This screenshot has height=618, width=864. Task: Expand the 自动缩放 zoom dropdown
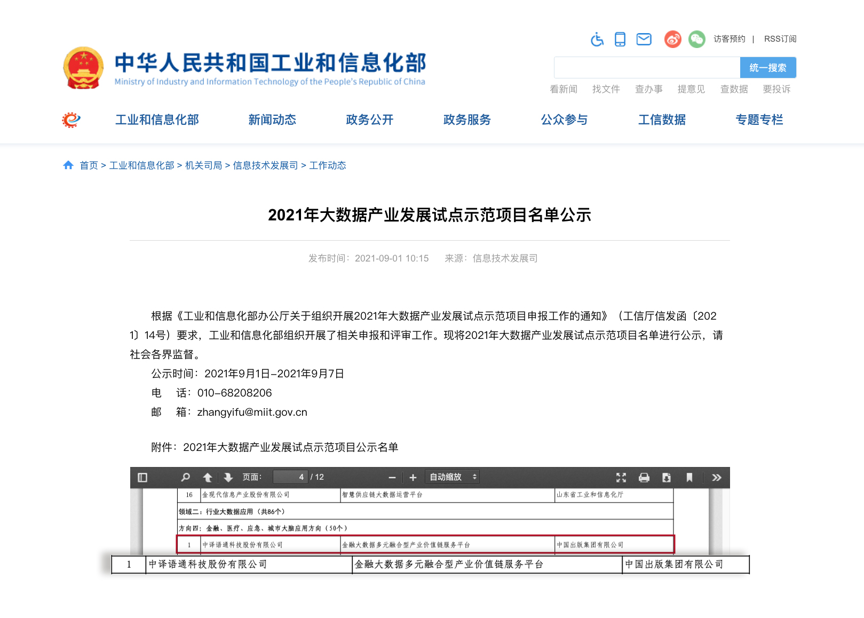452,477
